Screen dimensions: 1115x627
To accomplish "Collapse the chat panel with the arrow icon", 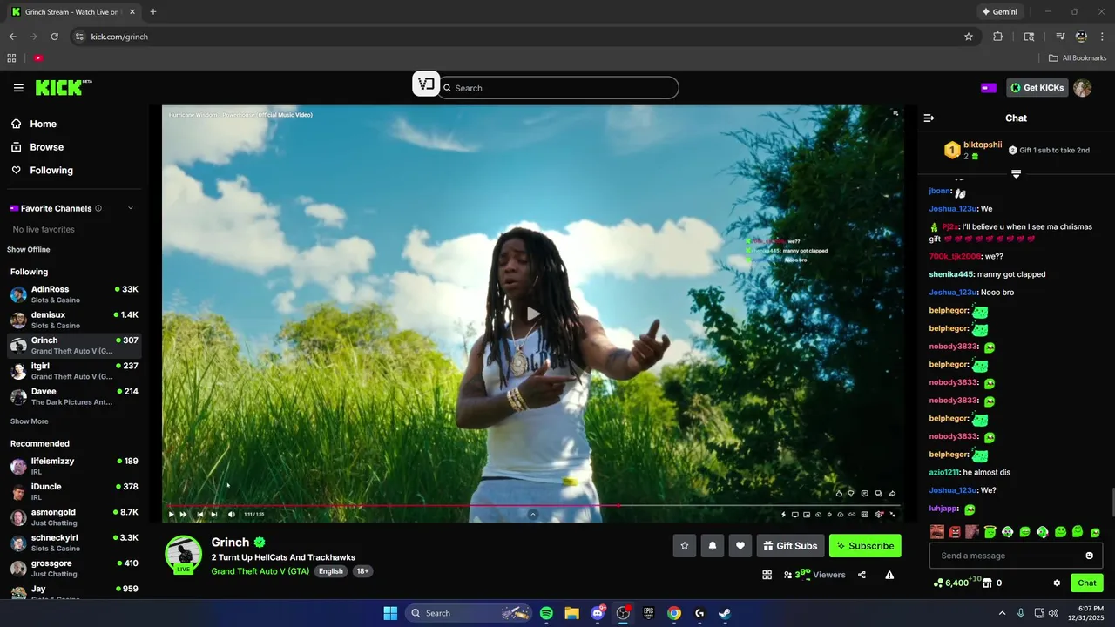I will click(x=929, y=118).
